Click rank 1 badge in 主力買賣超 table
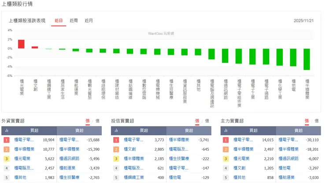The width and height of the screenshot is (326, 184). point(226,140)
